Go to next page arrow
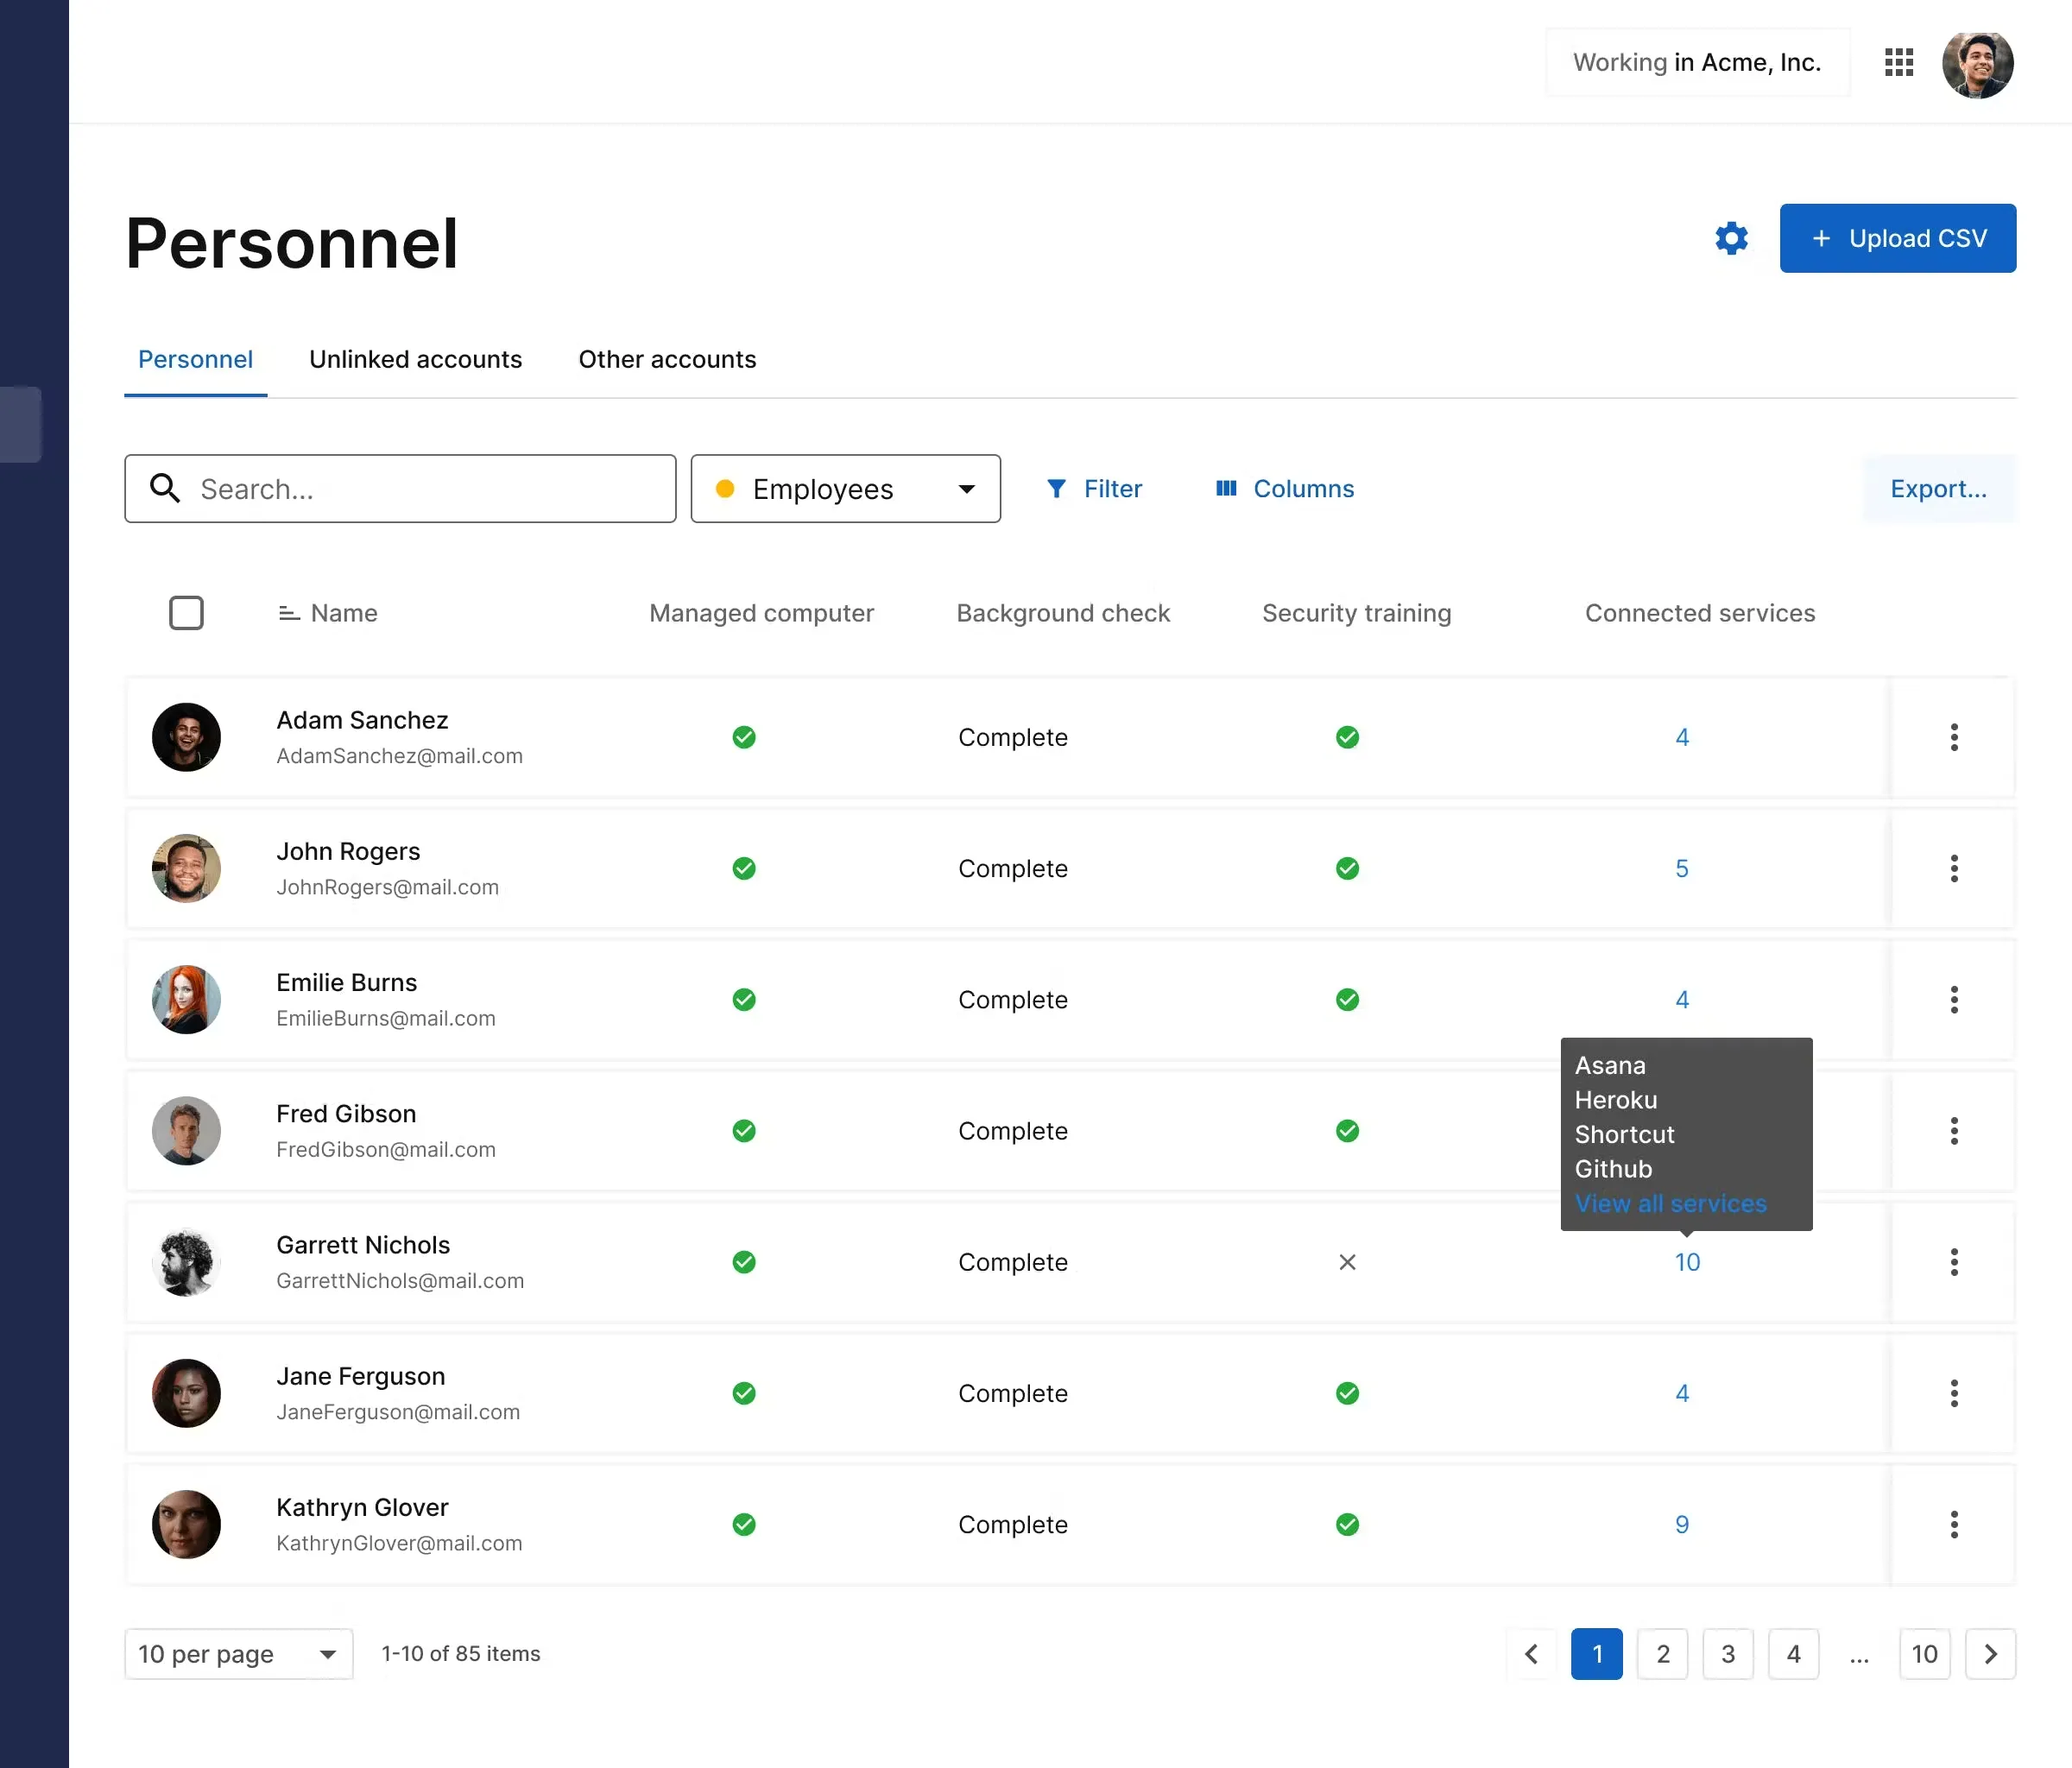Viewport: 2072px width, 1768px height. [x=1990, y=1654]
